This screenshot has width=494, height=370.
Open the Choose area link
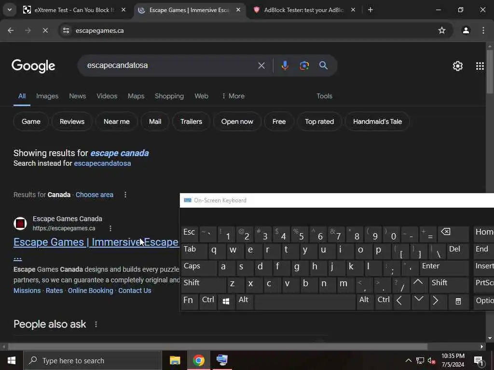(x=95, y=195)
